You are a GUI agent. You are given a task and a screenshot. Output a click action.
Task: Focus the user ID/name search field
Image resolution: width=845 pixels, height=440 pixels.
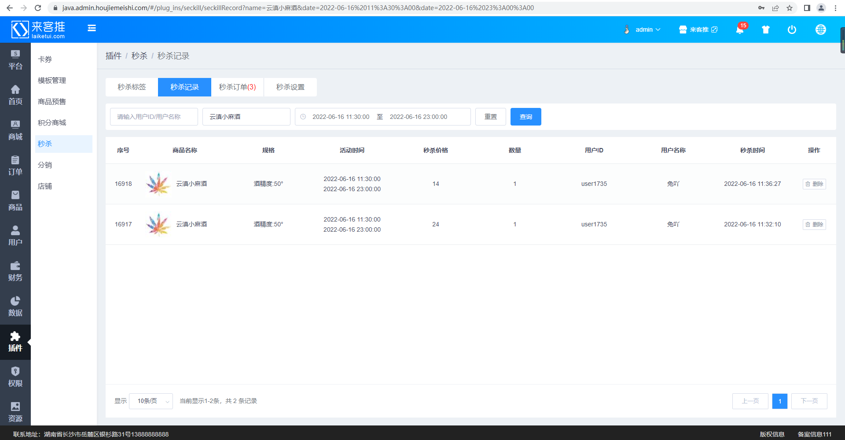pos(154,117)
